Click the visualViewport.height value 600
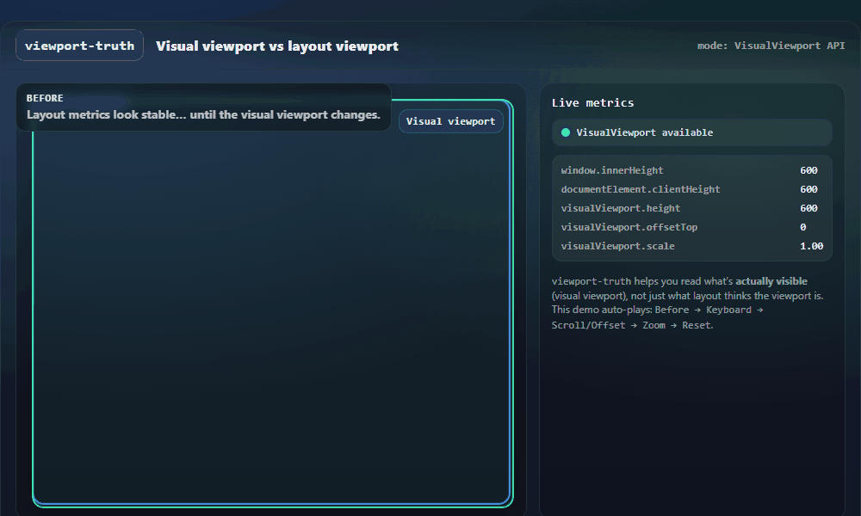Viewport: 861px width, 516px height. tap(808, 208)
